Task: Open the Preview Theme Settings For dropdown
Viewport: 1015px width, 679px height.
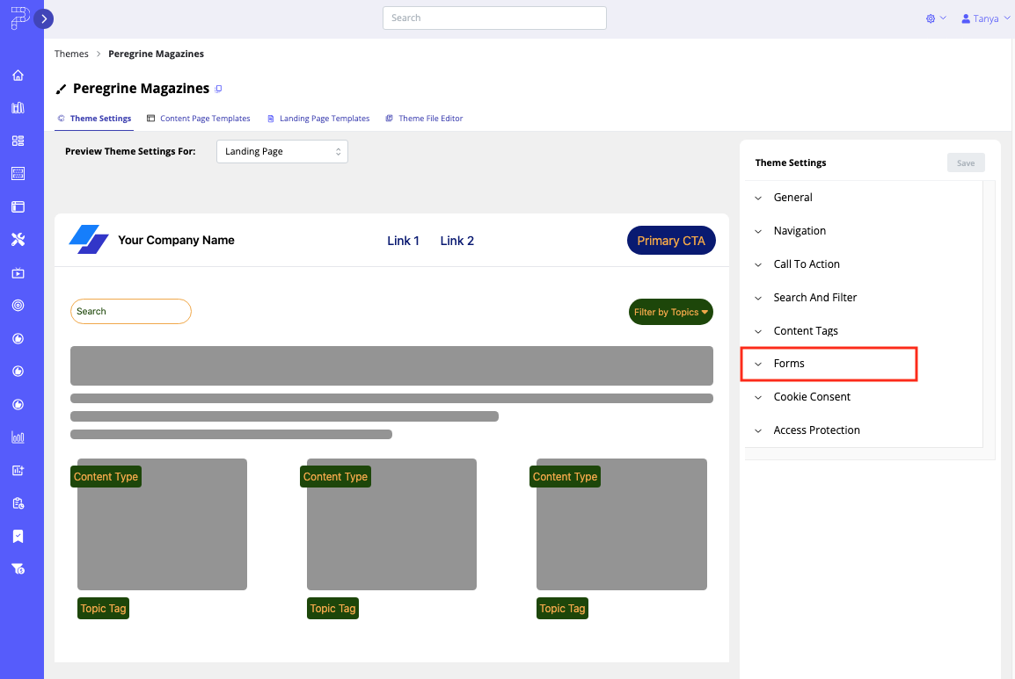Action: point(281,151)
